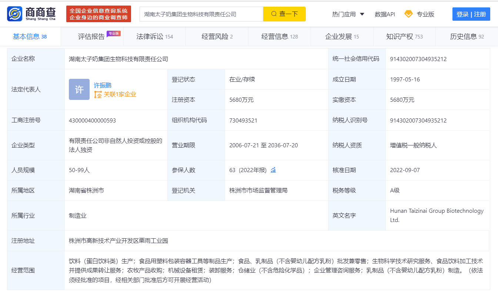
Task: Switch to the 经营信息 tab
Action: click(280, 36)
